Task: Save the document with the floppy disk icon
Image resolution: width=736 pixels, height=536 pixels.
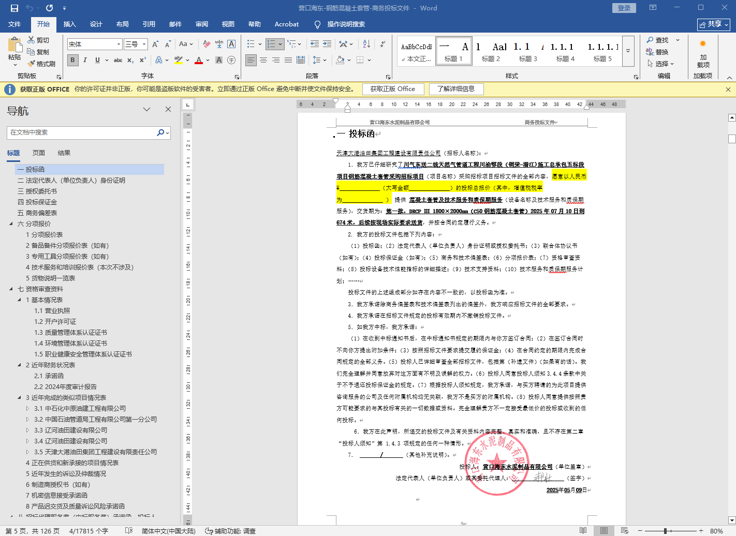Action: (x=14, y=8)
